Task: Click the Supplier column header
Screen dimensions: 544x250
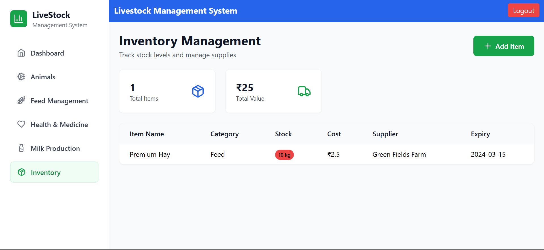Action: coord(385,134)
